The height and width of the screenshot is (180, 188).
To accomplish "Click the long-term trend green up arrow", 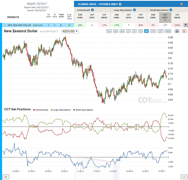I will coord(69,25).
